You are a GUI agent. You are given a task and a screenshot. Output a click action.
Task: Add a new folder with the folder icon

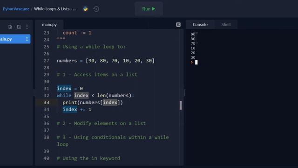(19, 27)
